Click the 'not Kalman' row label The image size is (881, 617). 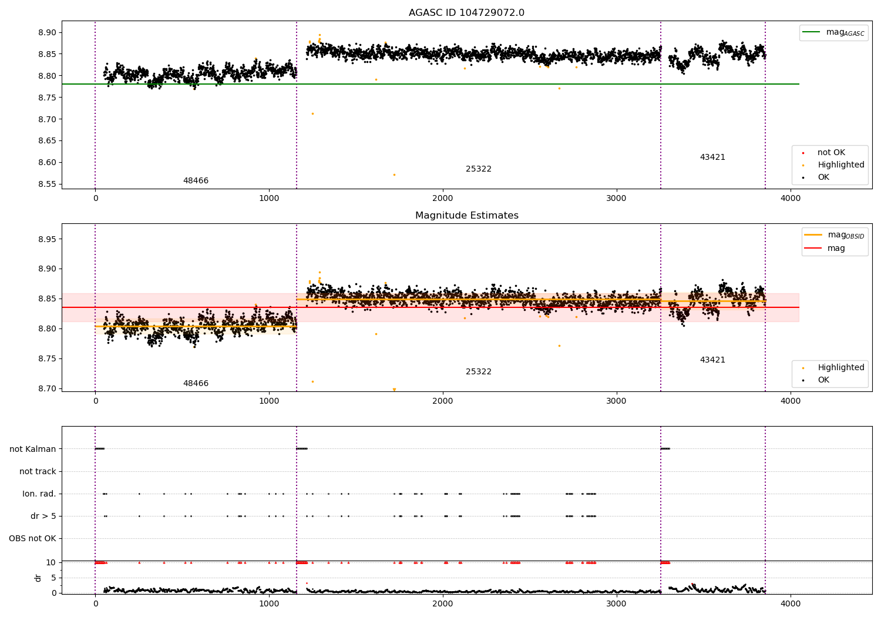click(x=33, y=450)
